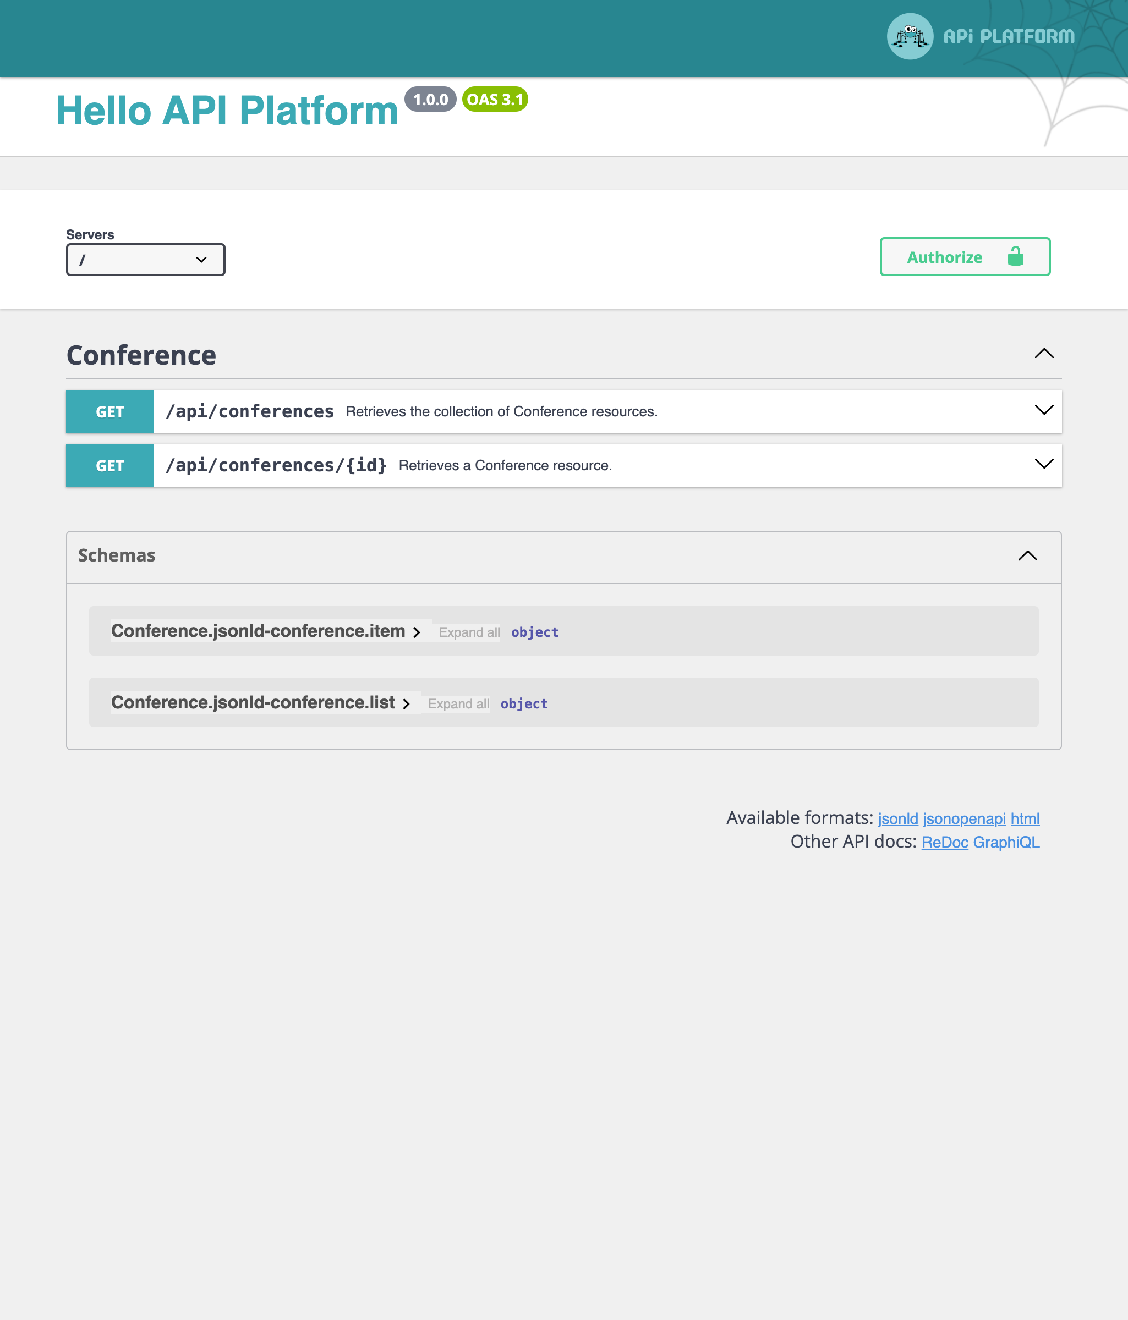Click the GET badge for /api/conferences/{id}

point(109,465)
